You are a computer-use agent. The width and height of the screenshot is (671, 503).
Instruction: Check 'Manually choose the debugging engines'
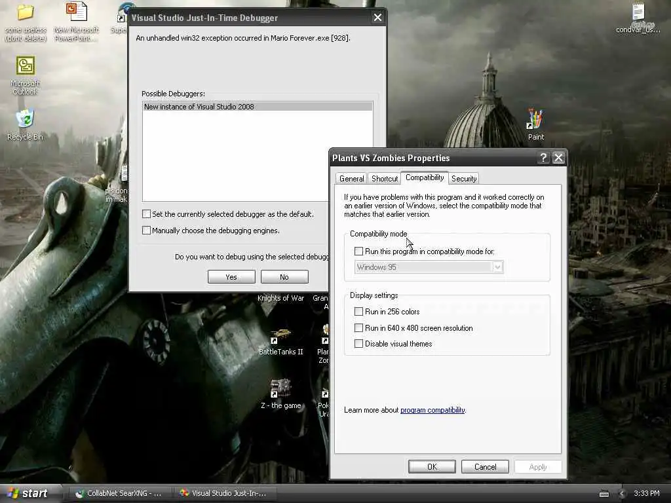pos(146,231)
